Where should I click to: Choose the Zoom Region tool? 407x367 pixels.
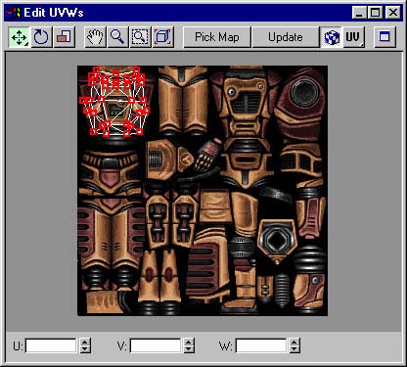pyautogui.click(x=140, y=37)
